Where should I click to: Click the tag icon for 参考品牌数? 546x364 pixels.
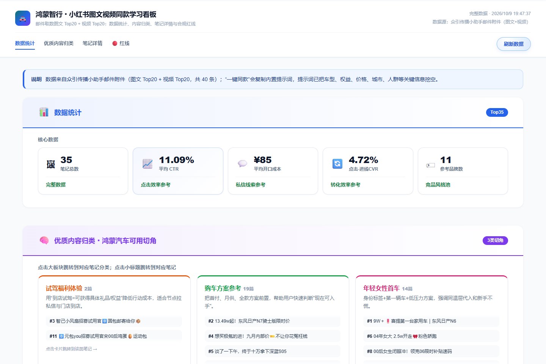[430, 165]
